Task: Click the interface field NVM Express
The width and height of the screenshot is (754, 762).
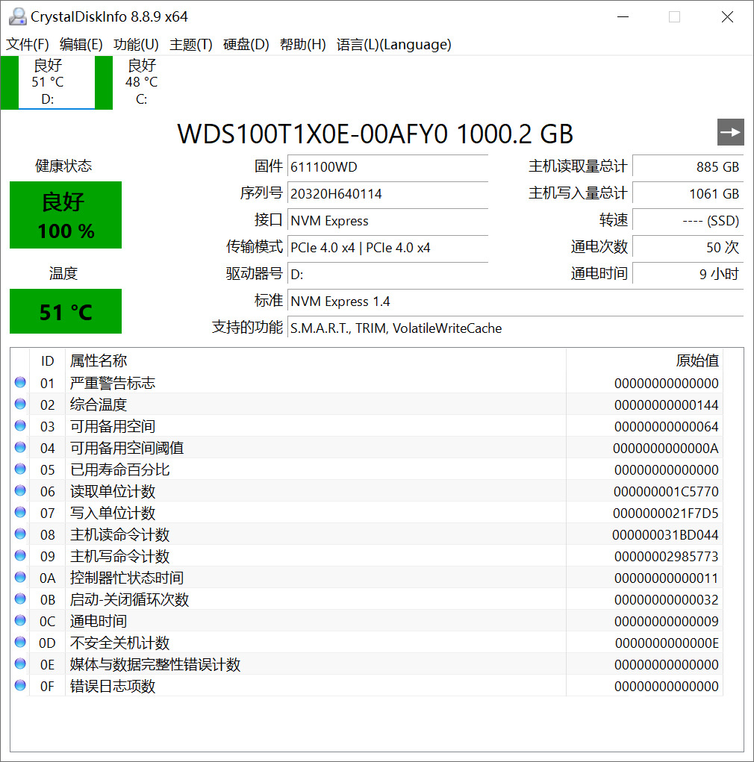Action: (388, 221)
